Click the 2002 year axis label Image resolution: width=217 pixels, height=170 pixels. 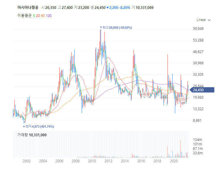click(27, 161)
